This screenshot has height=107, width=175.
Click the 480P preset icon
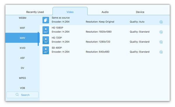pyautogui.click(x=46, y=50)
